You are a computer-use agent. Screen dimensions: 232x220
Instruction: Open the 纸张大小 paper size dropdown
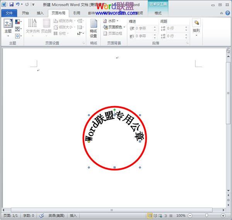tap(64, 27)
